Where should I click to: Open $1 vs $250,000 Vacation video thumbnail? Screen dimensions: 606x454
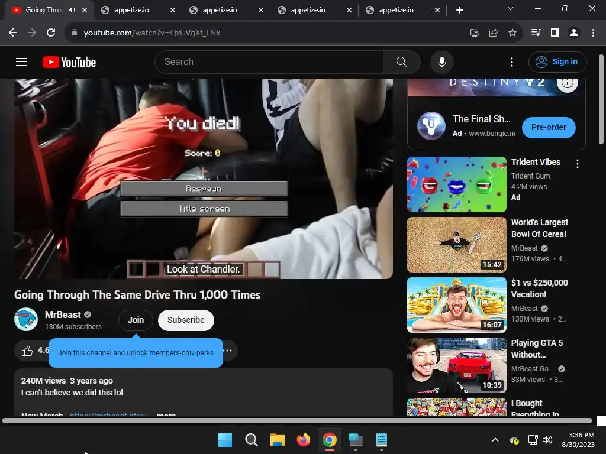(456, 305)
